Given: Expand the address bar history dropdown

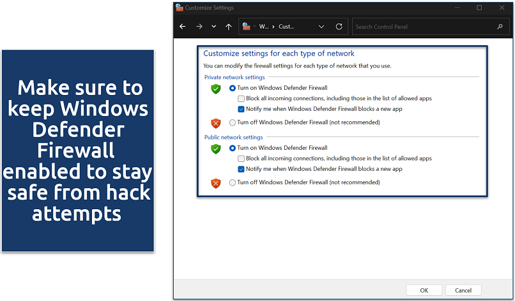Looking at the screenshot, I should (x=321, y=27).
